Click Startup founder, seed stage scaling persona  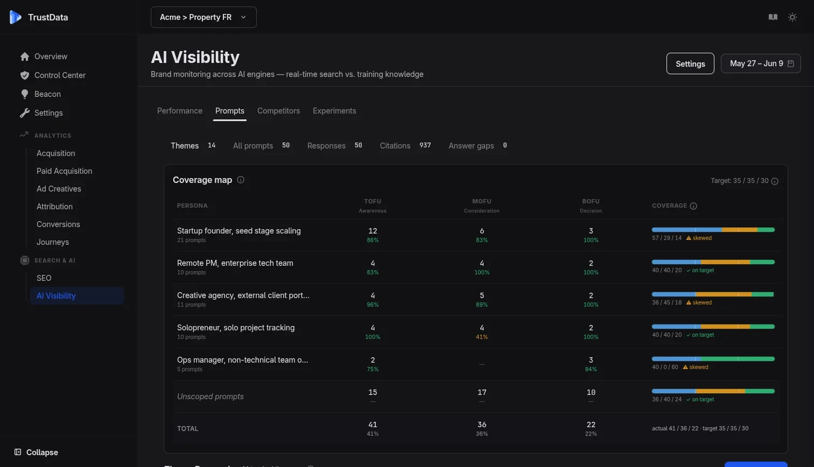coord(239,231)
